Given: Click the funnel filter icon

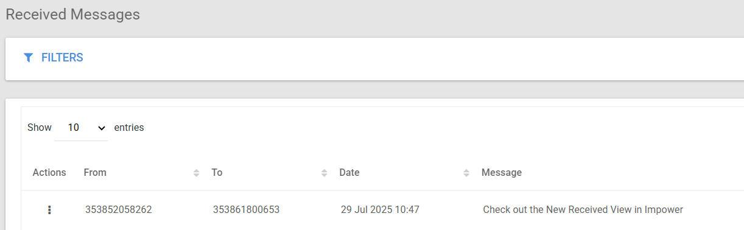Looking at the screenshot, I should point(28,58).
